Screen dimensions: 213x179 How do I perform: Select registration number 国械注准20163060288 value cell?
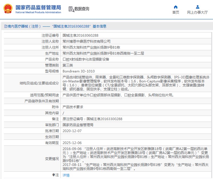tap(80, 36)
